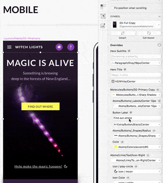The height and width of the screenshot is (183, 163).
Task: Open the Atoms/Links/Te...on-Right/Center dropdown
Action: coord(136,160)
